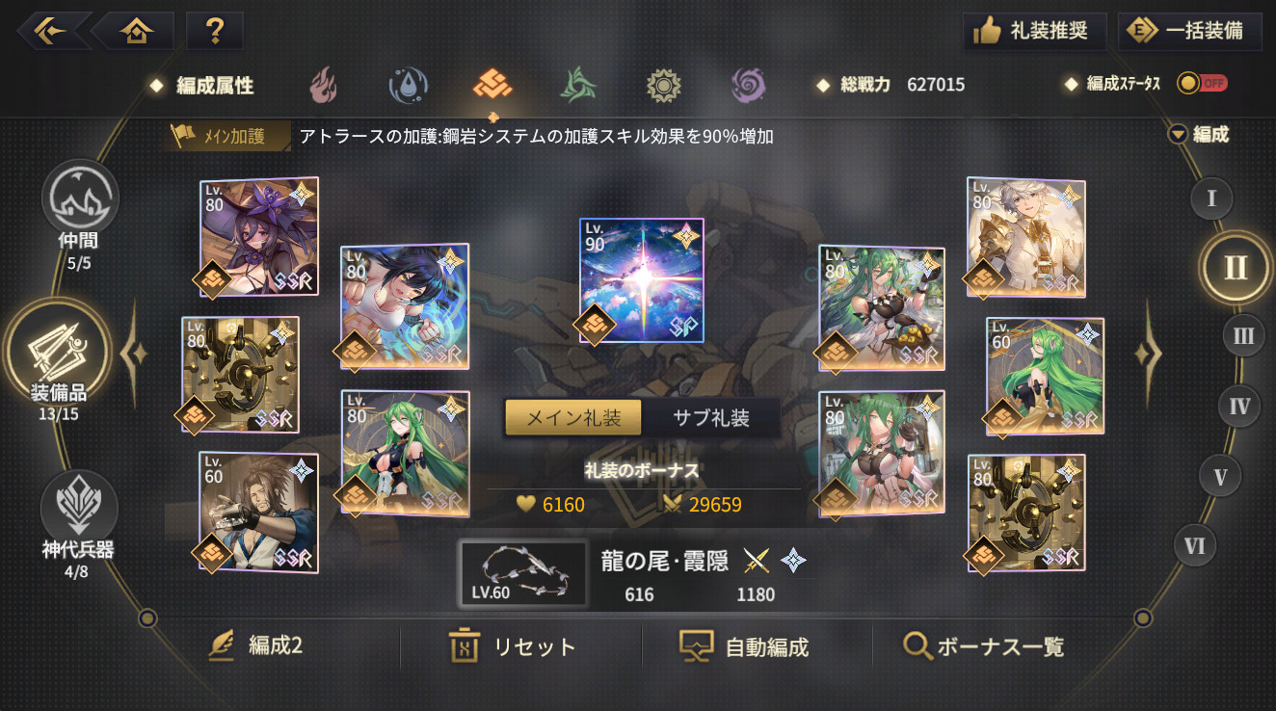Expand the 編成 dropdown arrow
Image resolution: width=1276 pixels, height=711 pixels.
point(1177,135)
